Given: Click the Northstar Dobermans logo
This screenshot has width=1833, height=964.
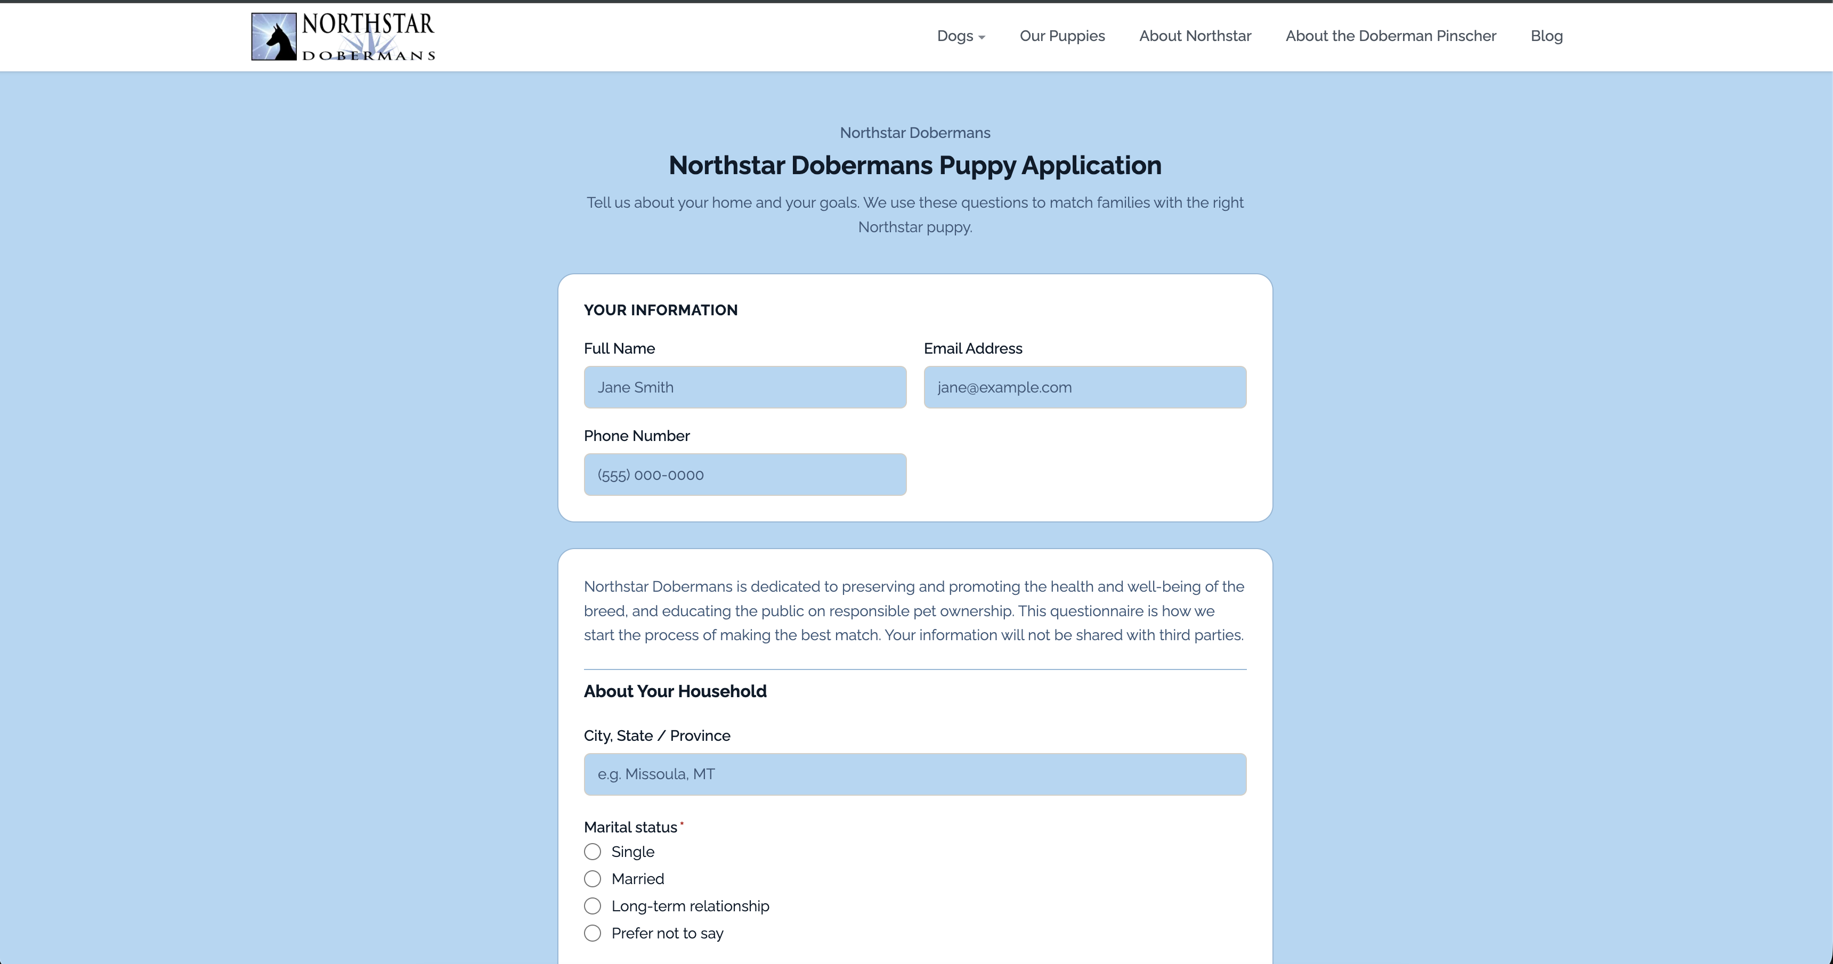Looking at the screenshot, I should click(343, 36).
